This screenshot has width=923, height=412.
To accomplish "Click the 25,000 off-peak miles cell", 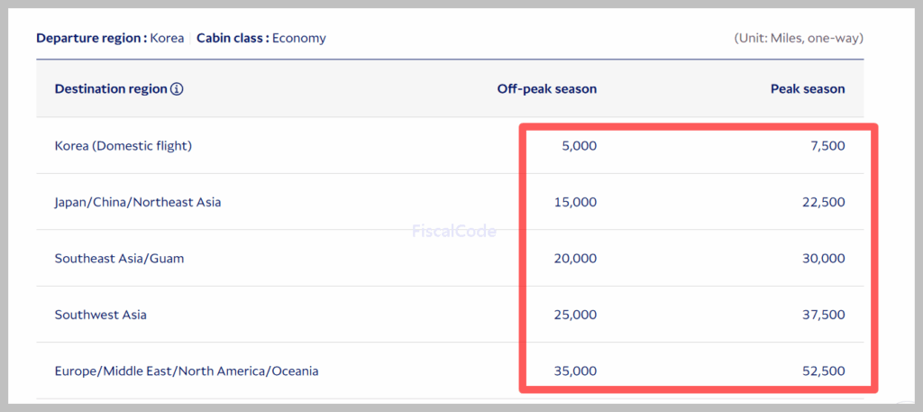I will pos(574,315).
